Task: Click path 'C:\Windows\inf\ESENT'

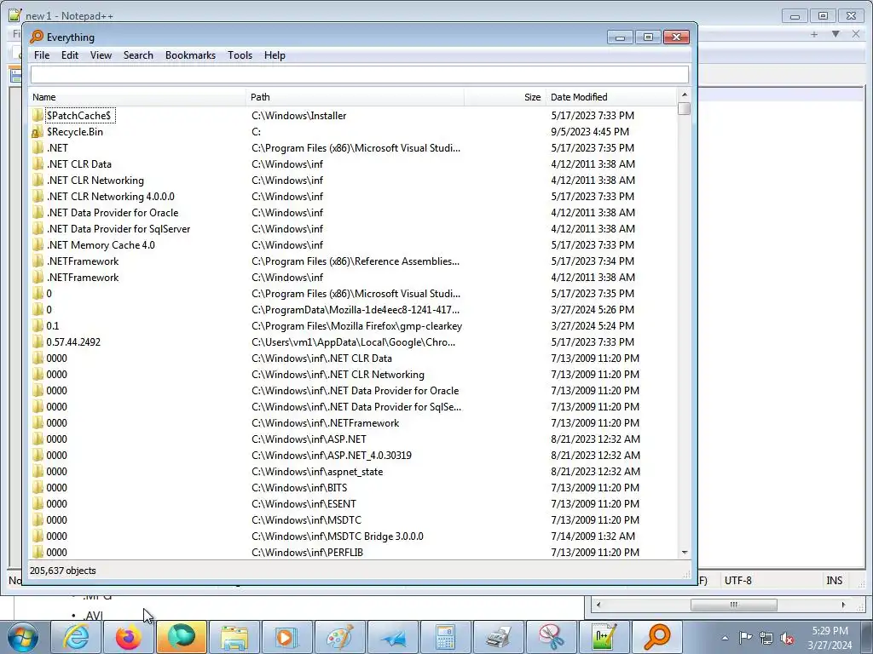Action: click(x=304, y=504)
